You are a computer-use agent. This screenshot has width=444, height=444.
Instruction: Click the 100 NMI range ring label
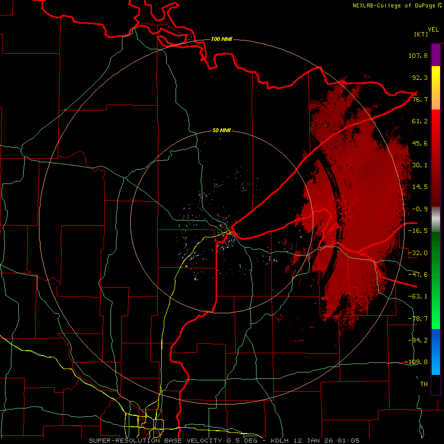(222, 39)
